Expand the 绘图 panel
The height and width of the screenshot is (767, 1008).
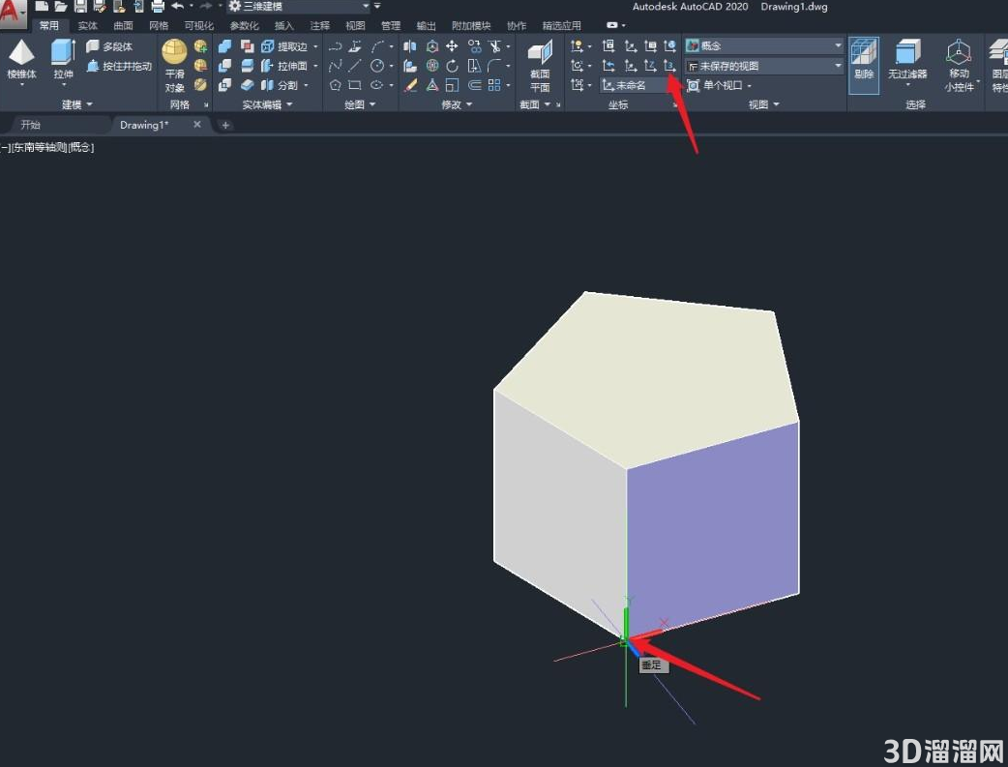click(x=360, y=104)
